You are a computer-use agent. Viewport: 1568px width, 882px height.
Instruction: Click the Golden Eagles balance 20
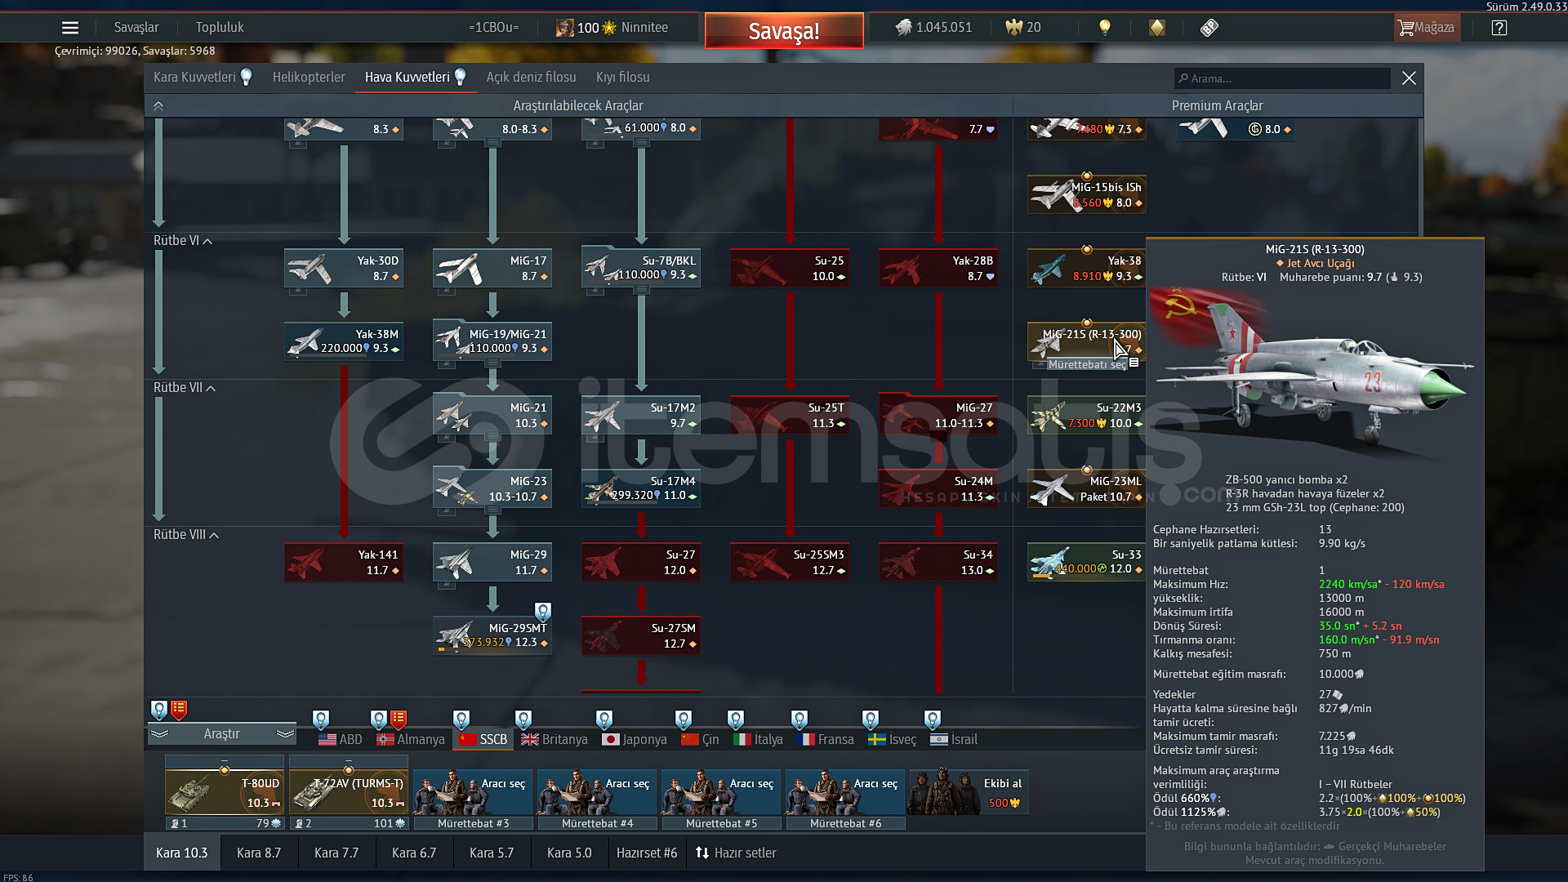(1023, 28)
